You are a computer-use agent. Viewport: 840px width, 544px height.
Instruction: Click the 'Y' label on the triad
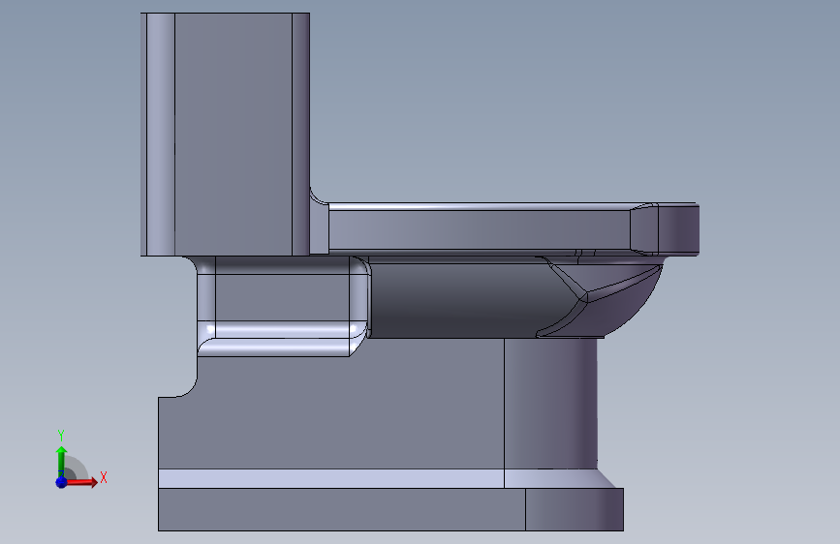coord(61,436)
